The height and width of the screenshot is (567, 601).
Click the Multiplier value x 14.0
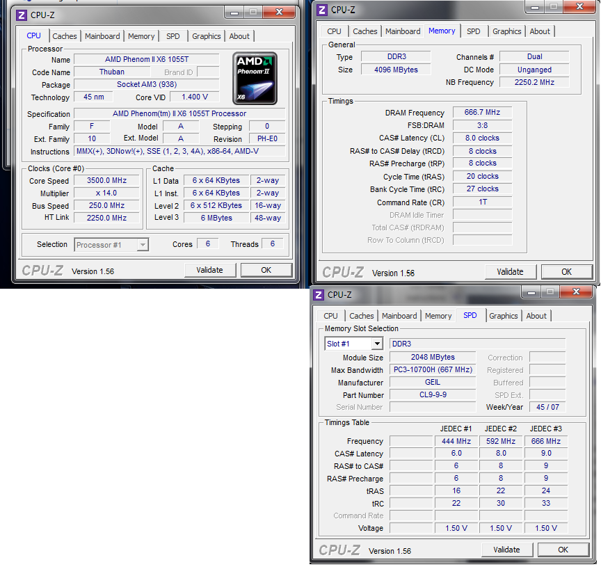tap(106, 193)
